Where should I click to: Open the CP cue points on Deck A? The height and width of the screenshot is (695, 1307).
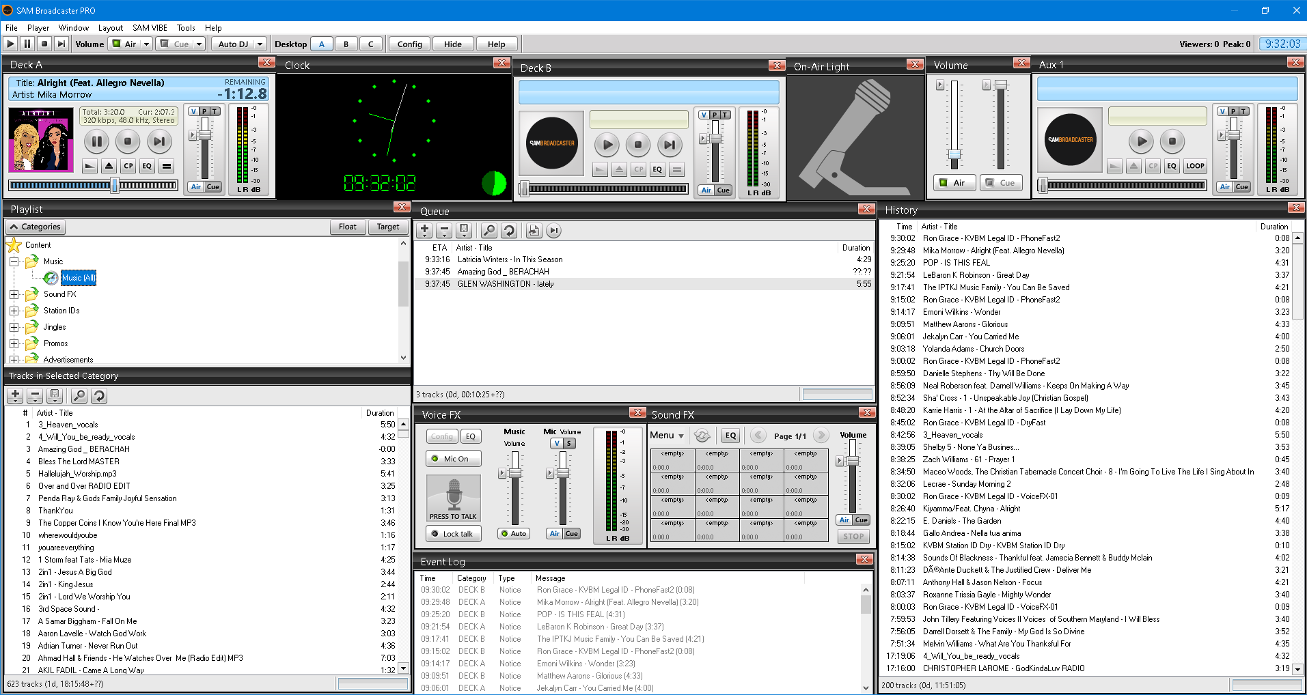point(128,166)
